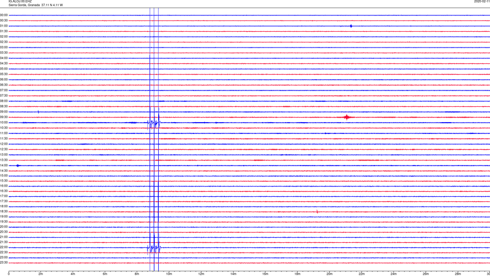This screenshot has height=276, width=490.
Task: Select the 08:00 trace time label
Action: point(4,101)
